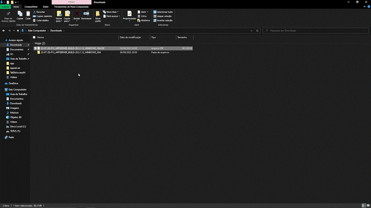The image size is (371, 208).
Task: Click the Editar ribbon item
Action: (142, 16)
